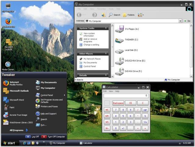This screenshot has height=147, width=195.
Task: Open Search in My Computer toolbar
Action: (x=114, y=15)
